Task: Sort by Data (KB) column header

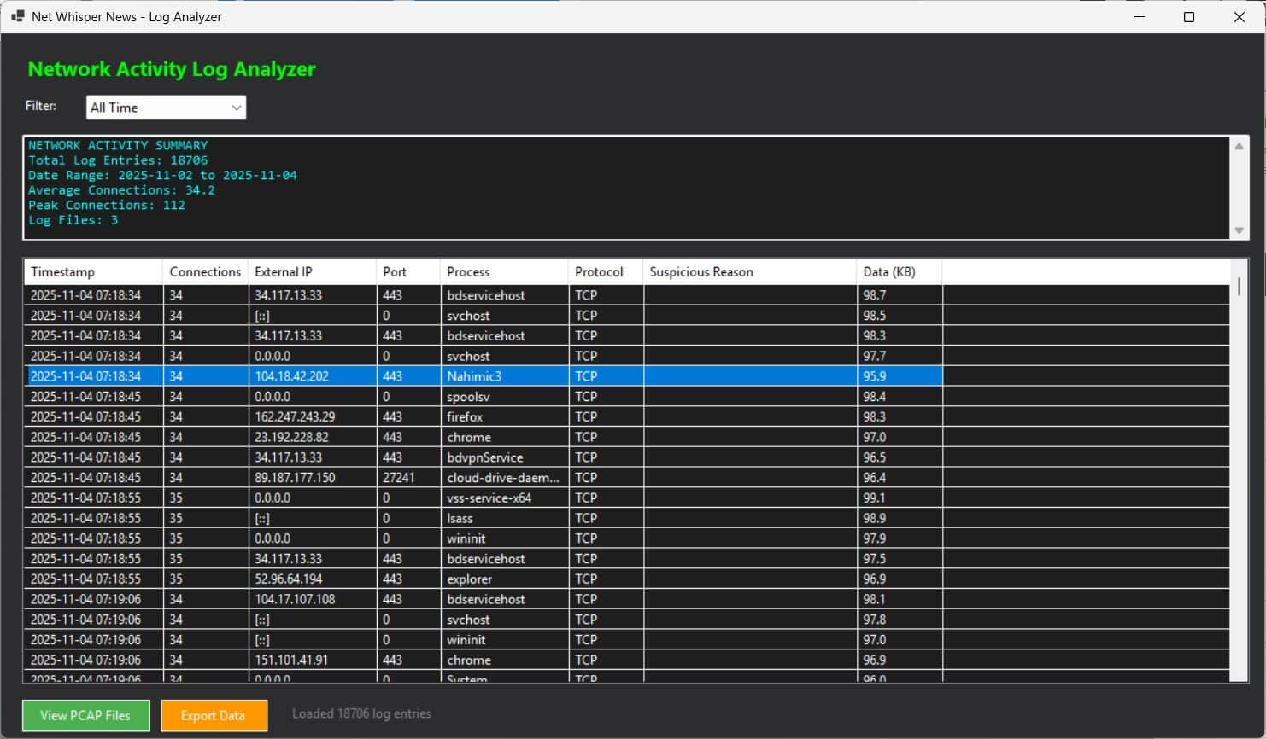Action: (899, 272)
